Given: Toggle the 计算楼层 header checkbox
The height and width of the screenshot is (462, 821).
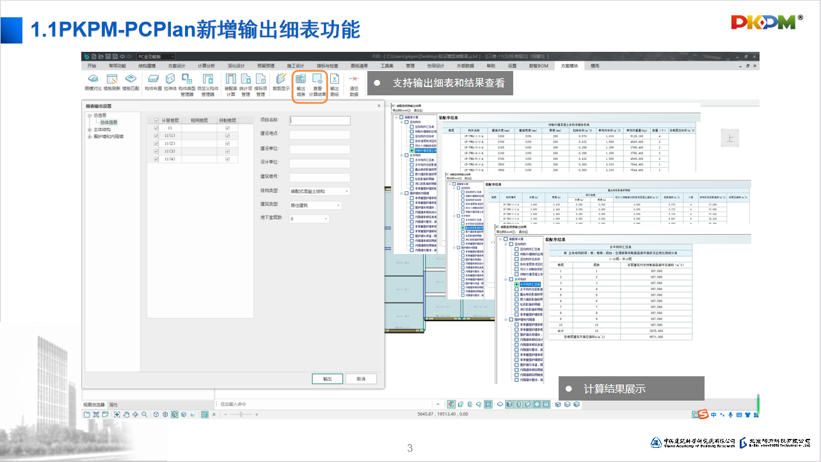Looking at the screenshot, I should [x=156, y=120].
